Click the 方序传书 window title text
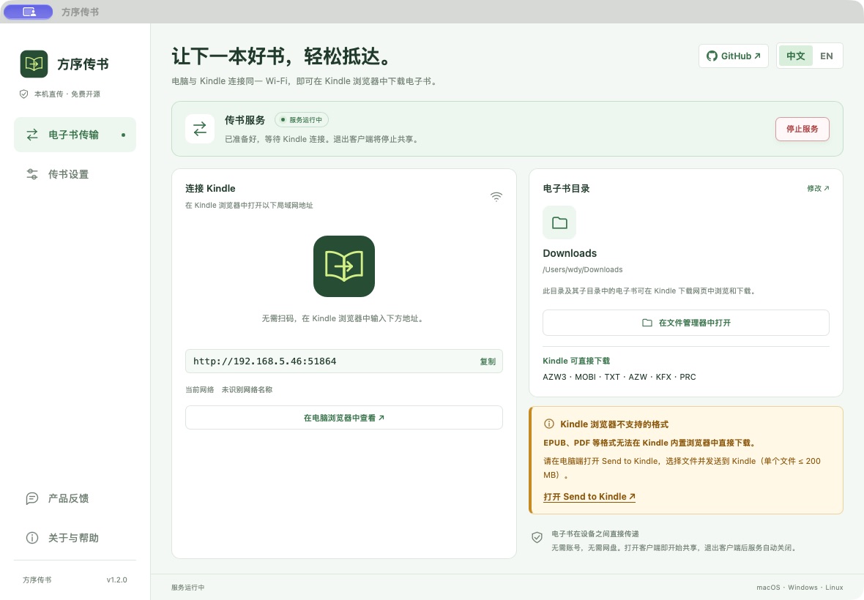864x600 pixels. [80, 12]
